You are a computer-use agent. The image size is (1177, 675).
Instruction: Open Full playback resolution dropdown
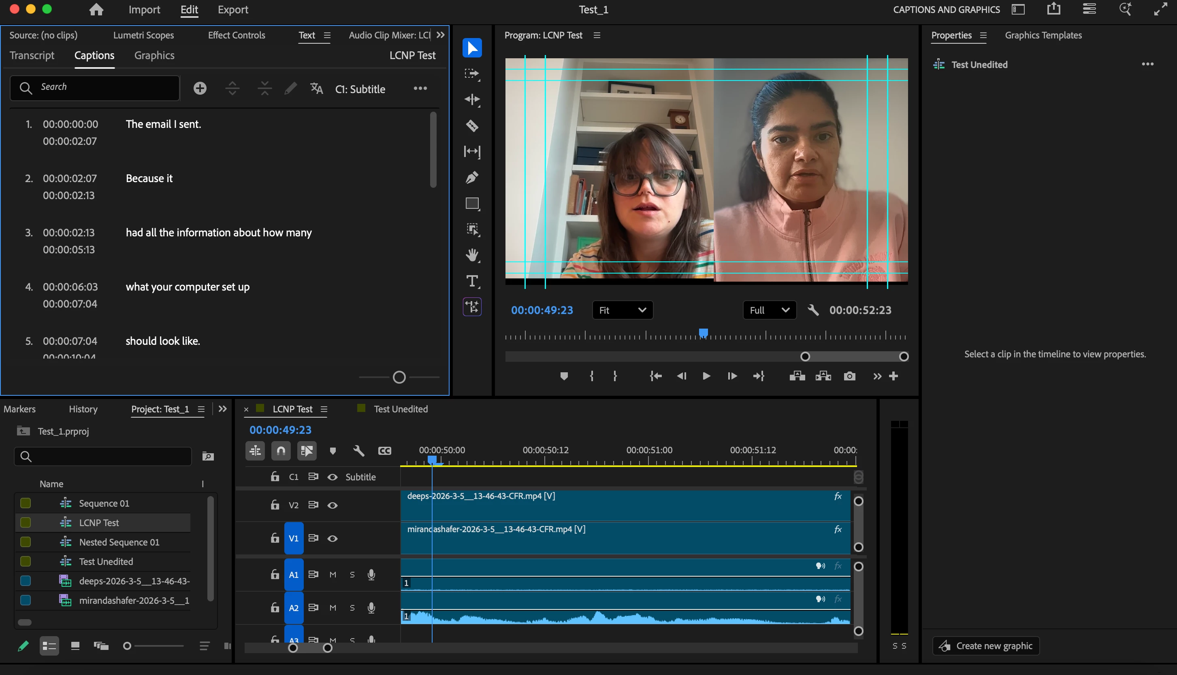769,310
